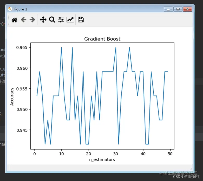Click the 'Gradient Boost' plot title
203x181 pixels.
coord(102,39)
